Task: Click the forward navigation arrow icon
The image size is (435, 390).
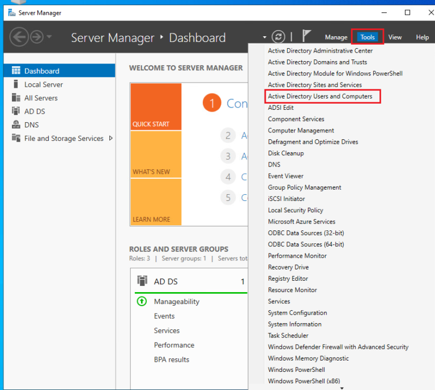Action: 37,37
